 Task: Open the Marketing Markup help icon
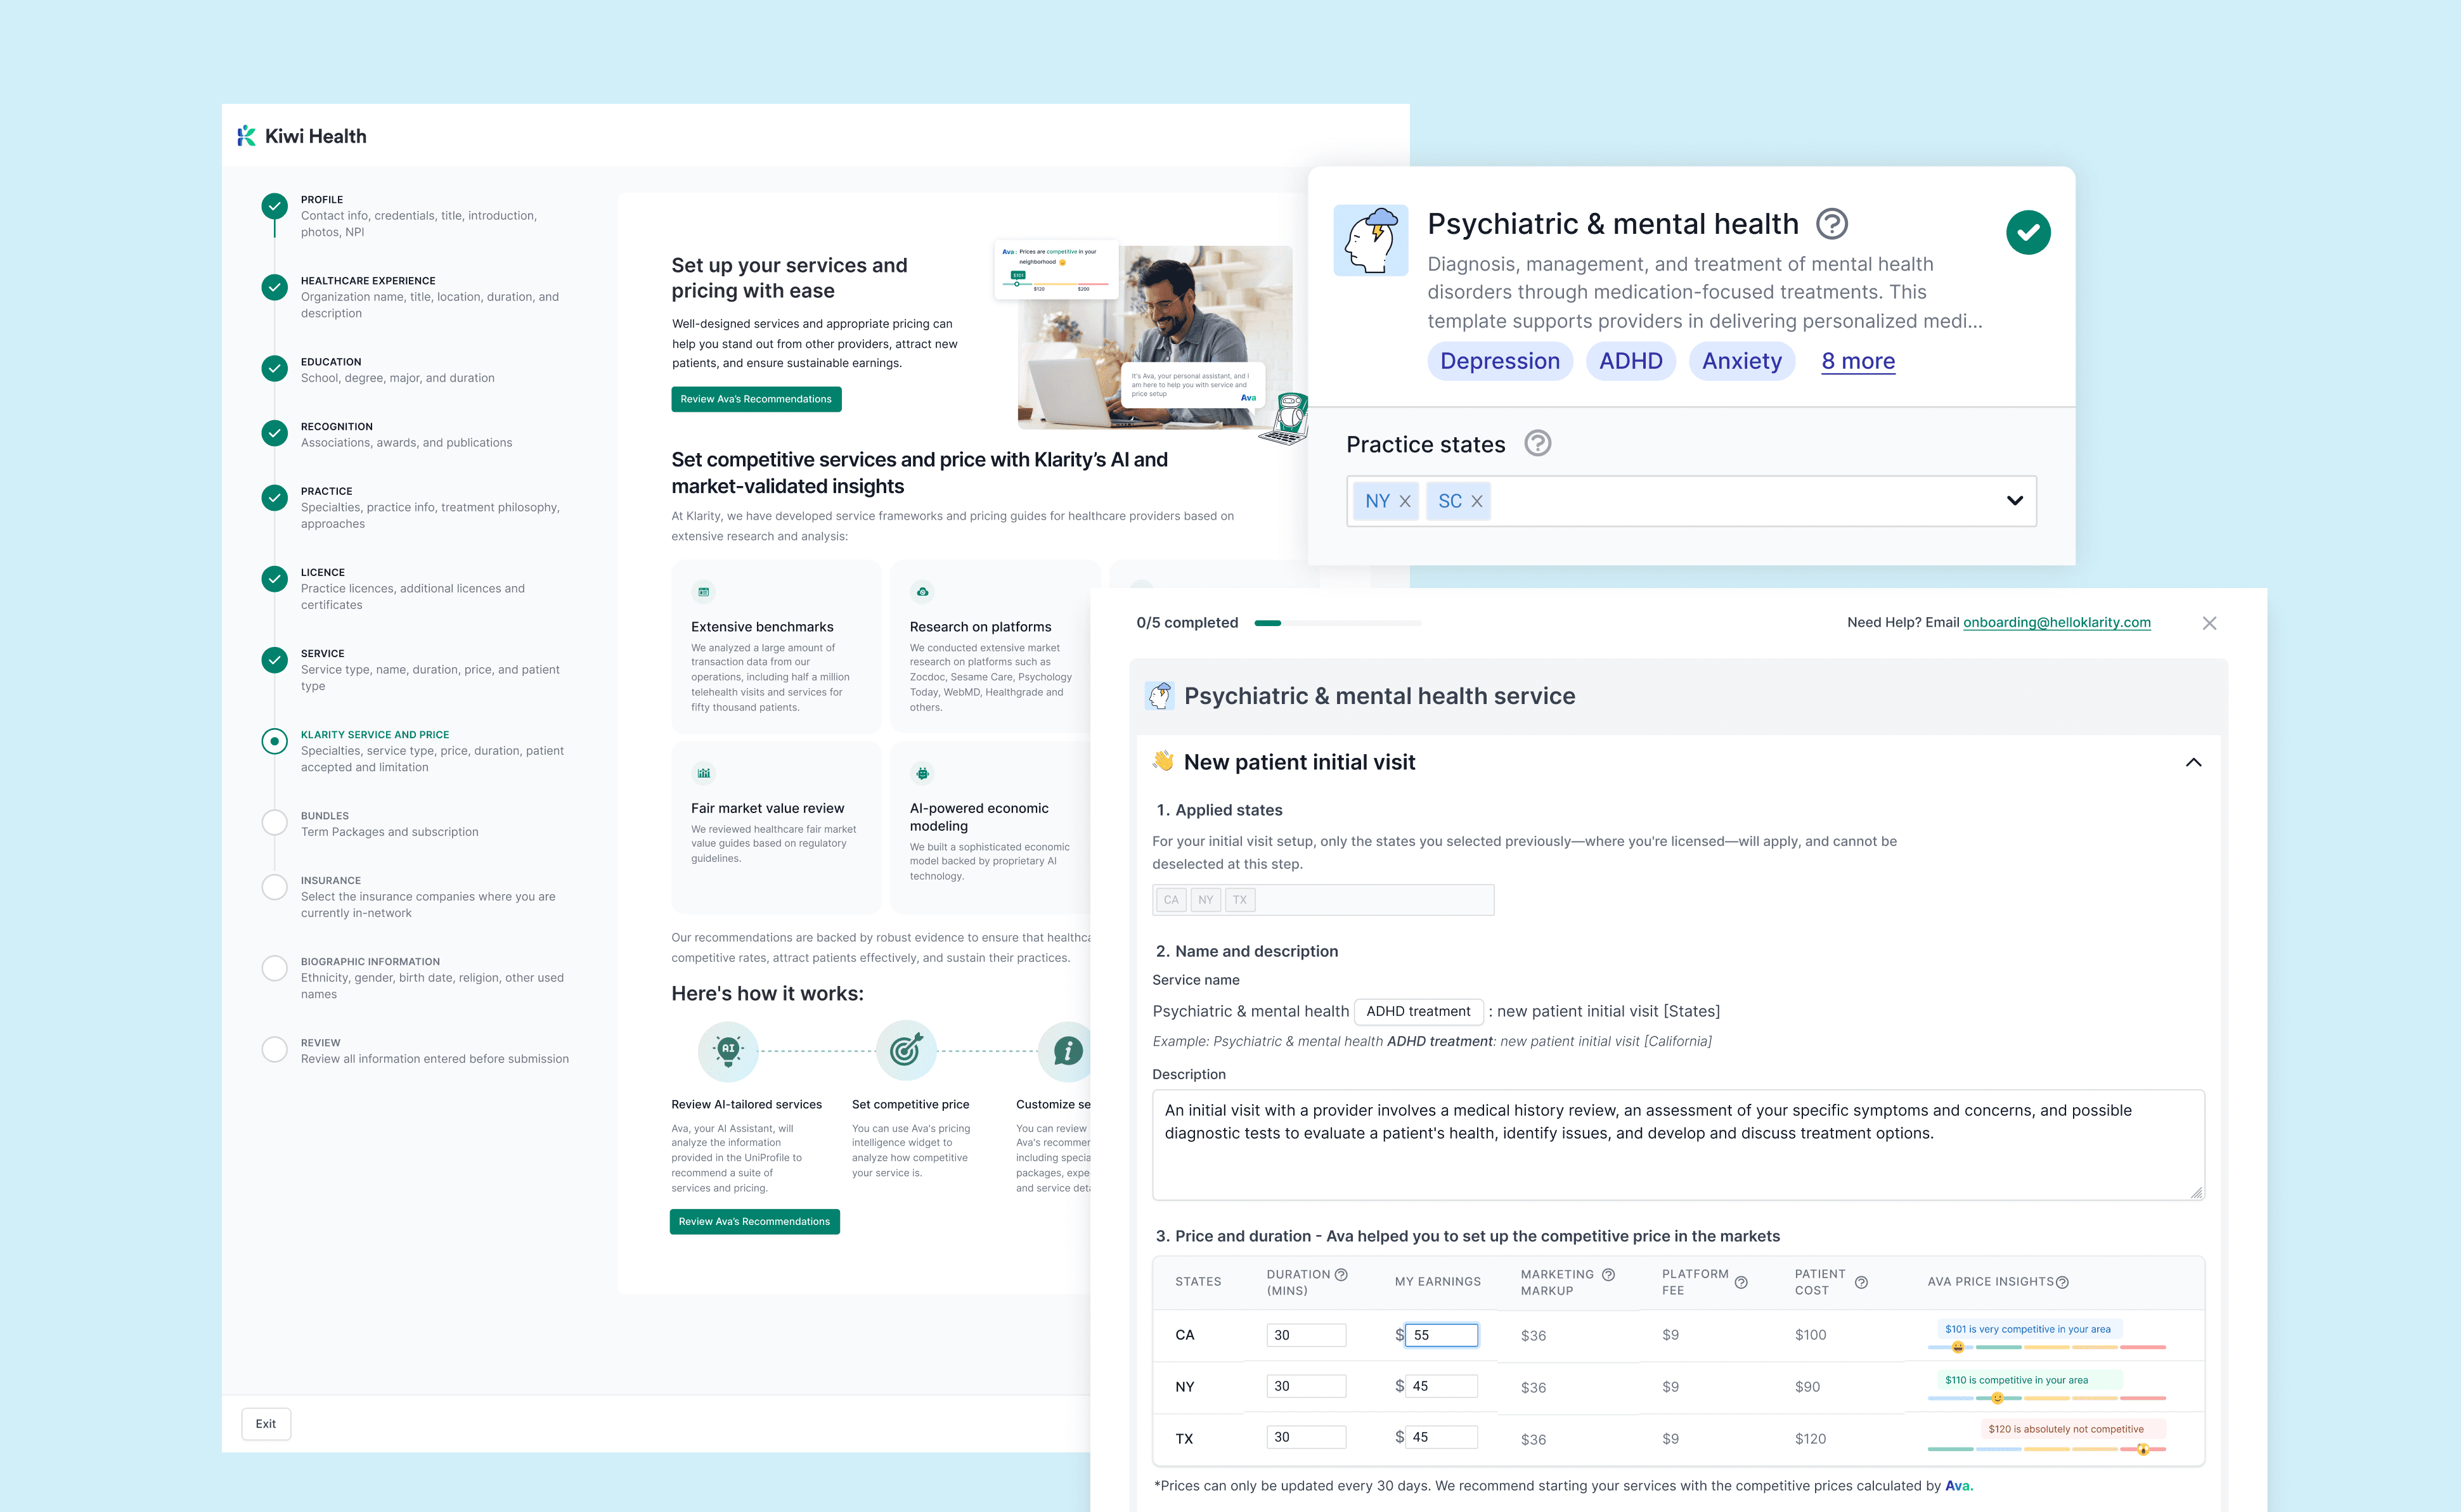pos(1609,1274)
